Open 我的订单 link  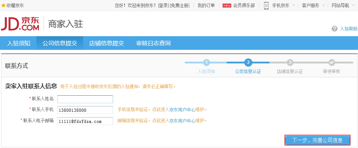[x=206, y=5]
